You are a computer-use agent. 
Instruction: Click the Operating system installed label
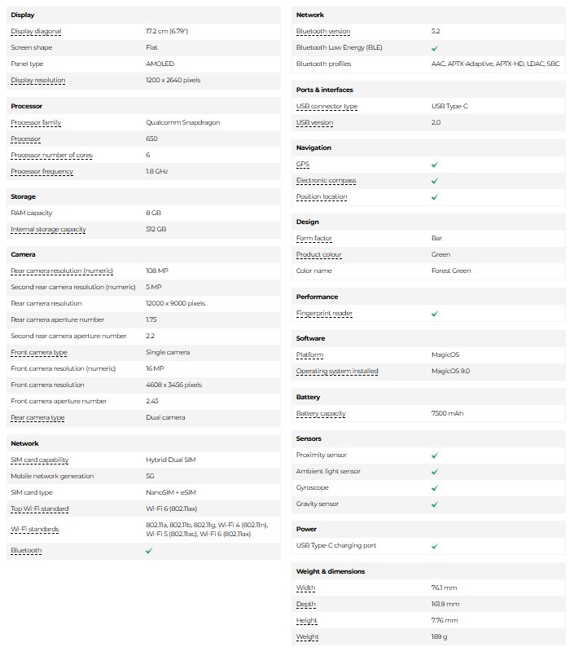[337, 372]
